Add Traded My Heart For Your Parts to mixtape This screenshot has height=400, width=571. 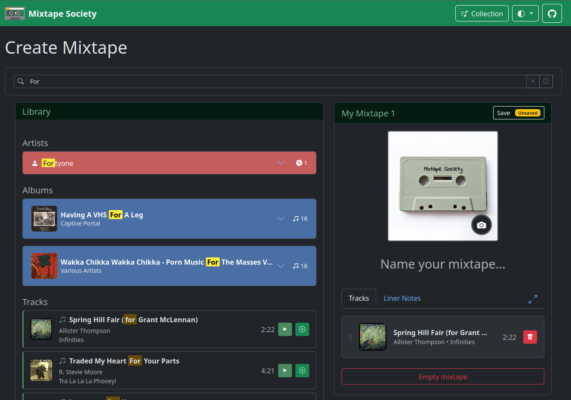[x=302, y=370]
